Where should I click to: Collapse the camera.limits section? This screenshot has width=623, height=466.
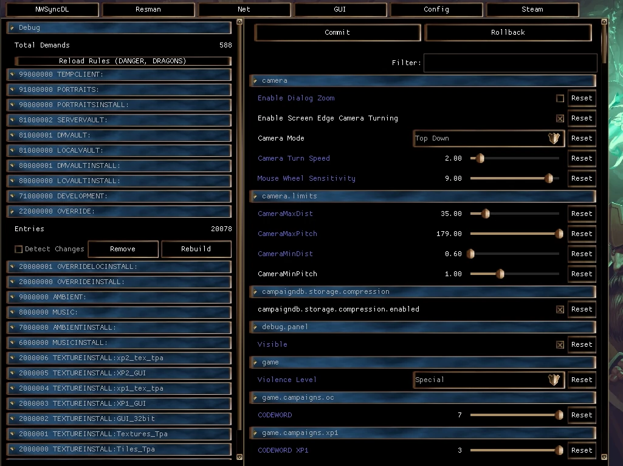256,196
